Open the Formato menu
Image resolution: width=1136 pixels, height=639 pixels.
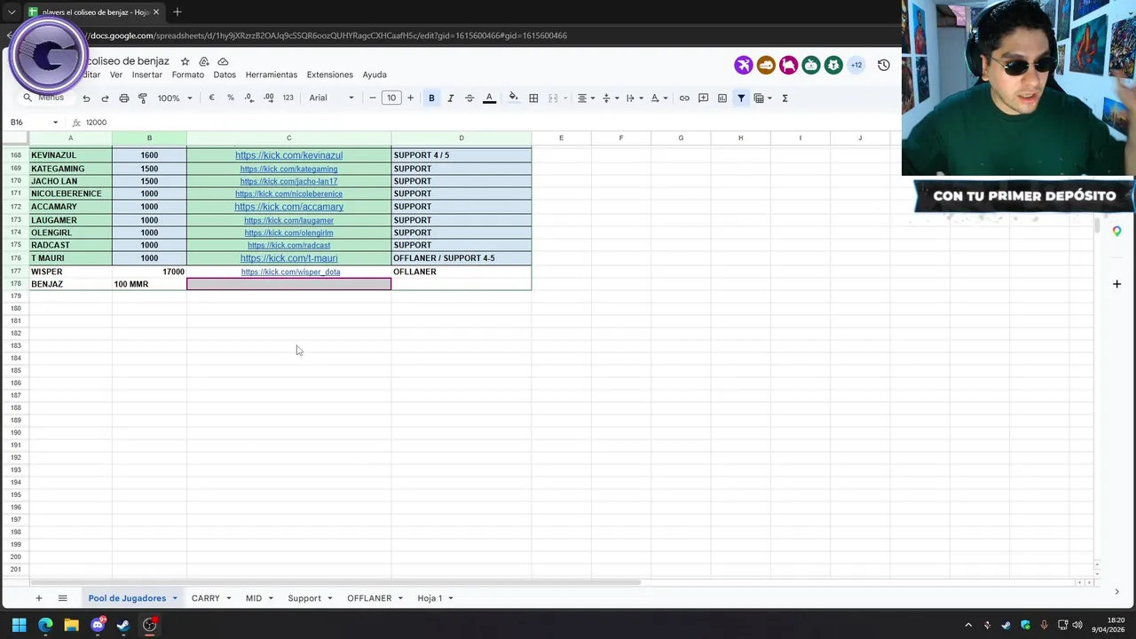tap(188, 75)
